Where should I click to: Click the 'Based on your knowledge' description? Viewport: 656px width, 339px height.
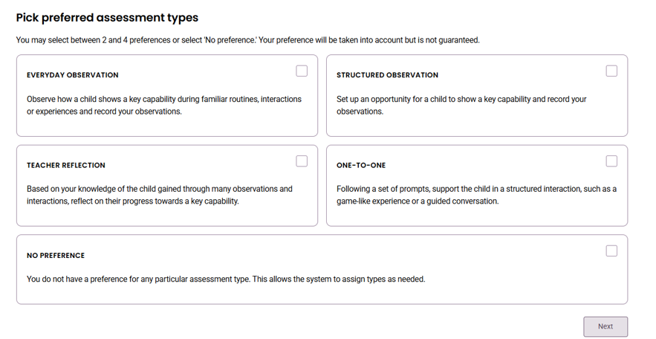[x=160, y=195]
